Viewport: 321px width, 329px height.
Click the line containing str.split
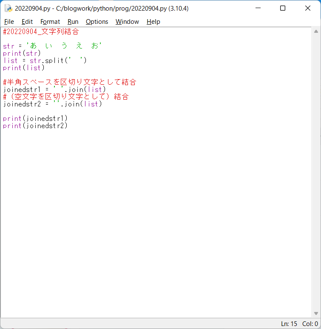click(45, 60)
